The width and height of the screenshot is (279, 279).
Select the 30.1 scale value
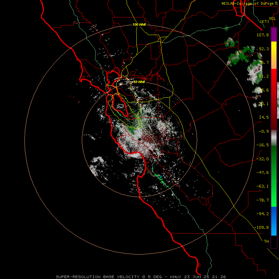(x=264, y=104)
